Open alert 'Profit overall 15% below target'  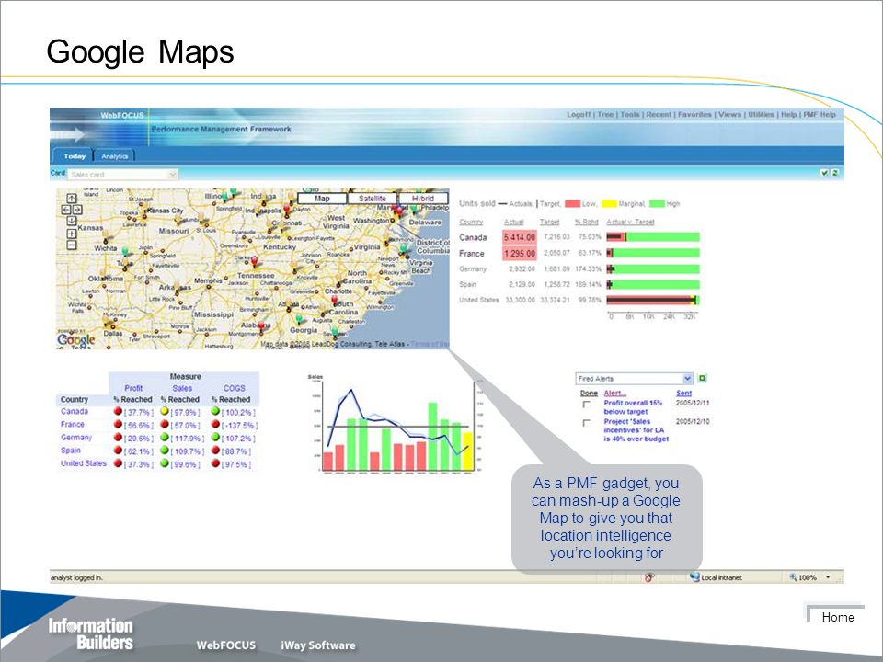[x=633, y=407]
